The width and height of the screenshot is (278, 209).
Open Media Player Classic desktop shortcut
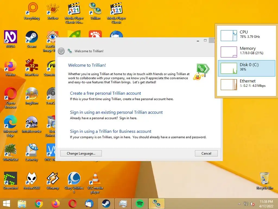pos(116,13)
